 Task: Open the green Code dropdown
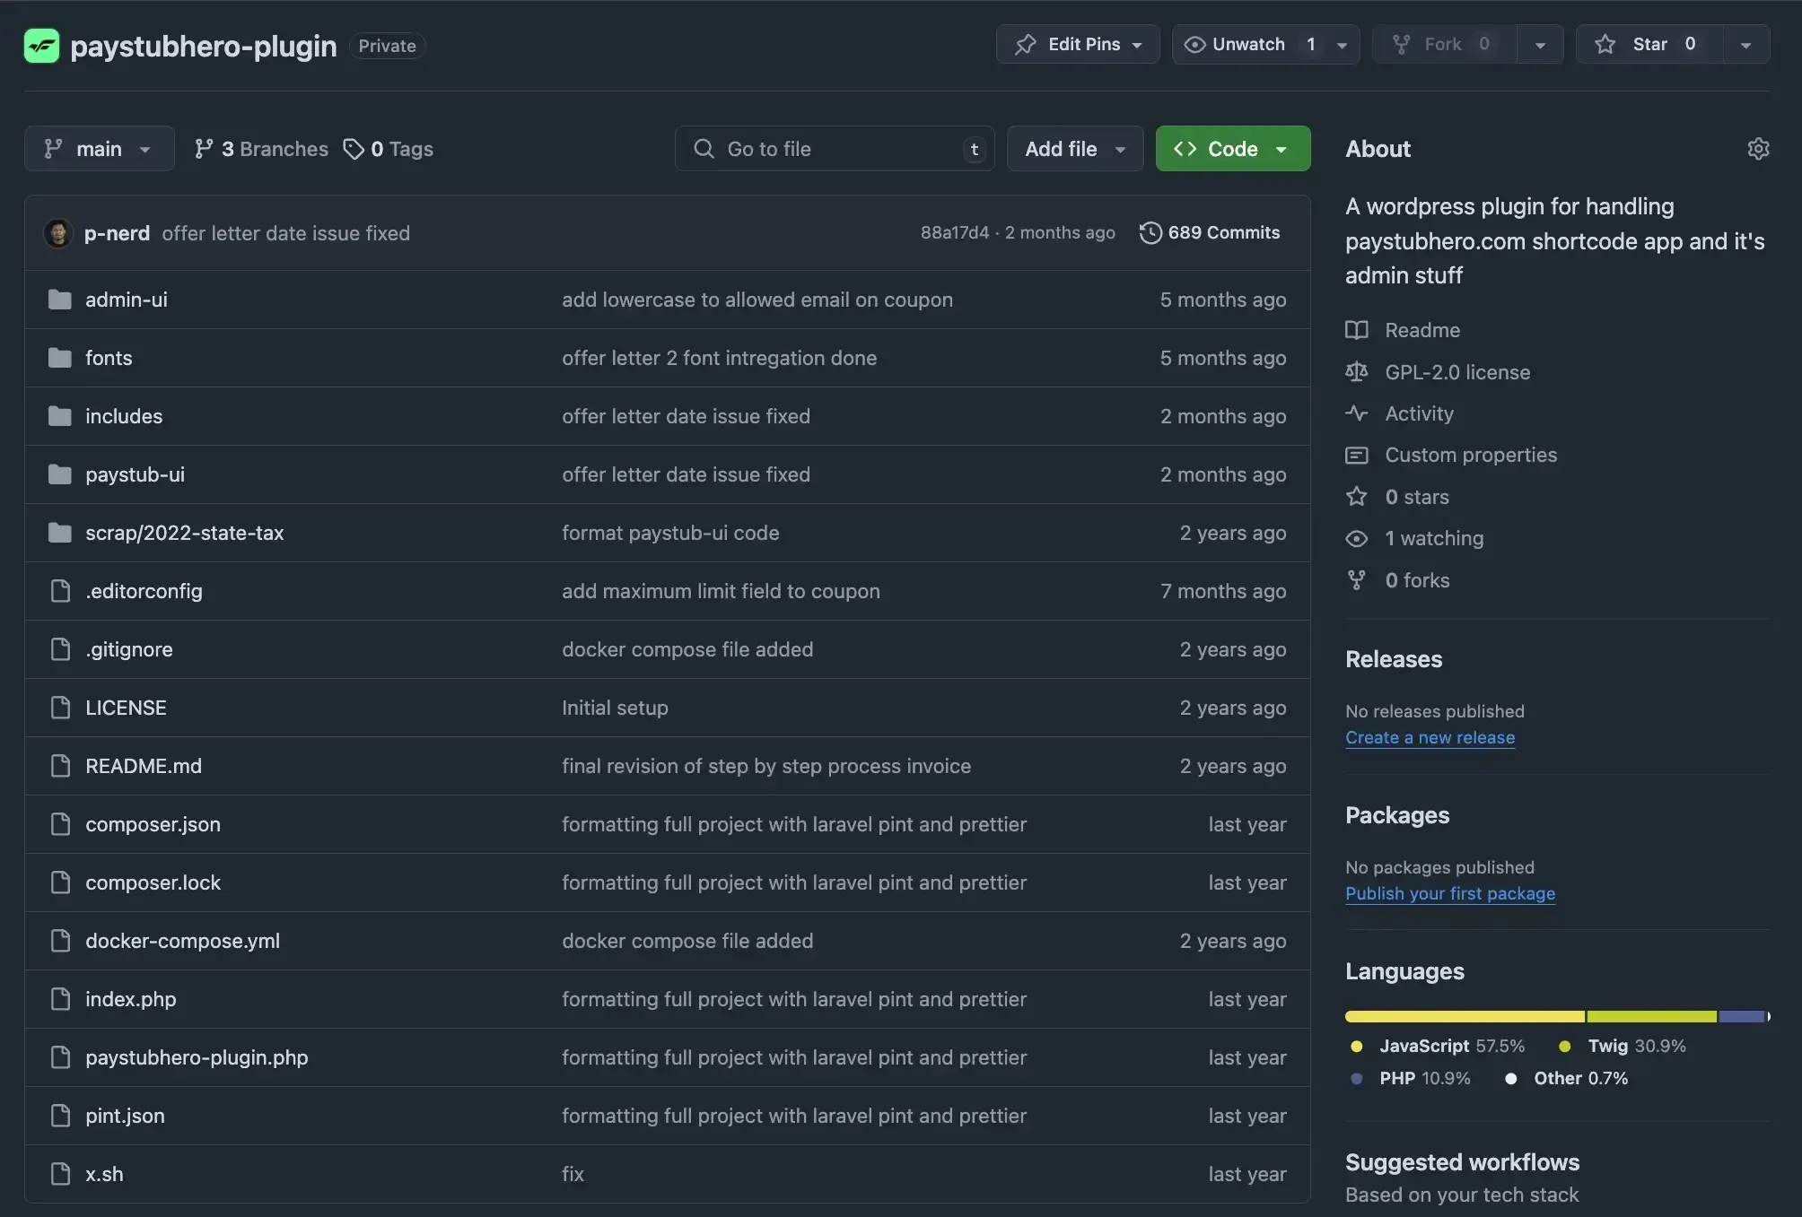click(1233, 149)
